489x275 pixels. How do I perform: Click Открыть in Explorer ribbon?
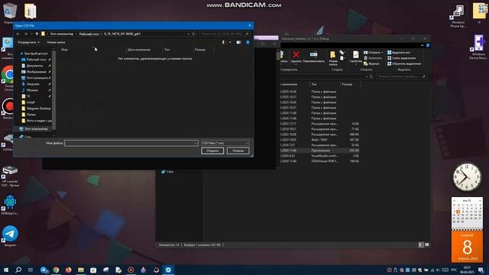point(374,53)
